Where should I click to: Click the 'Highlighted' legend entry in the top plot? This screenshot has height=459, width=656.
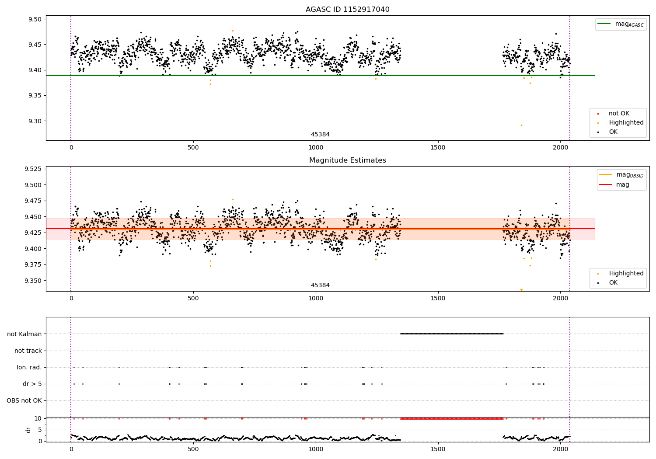[626, 123]
